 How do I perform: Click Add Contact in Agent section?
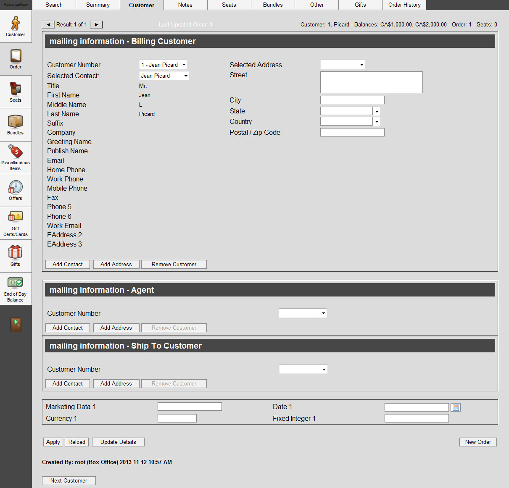pyautogui.click(x=68, y=328)
